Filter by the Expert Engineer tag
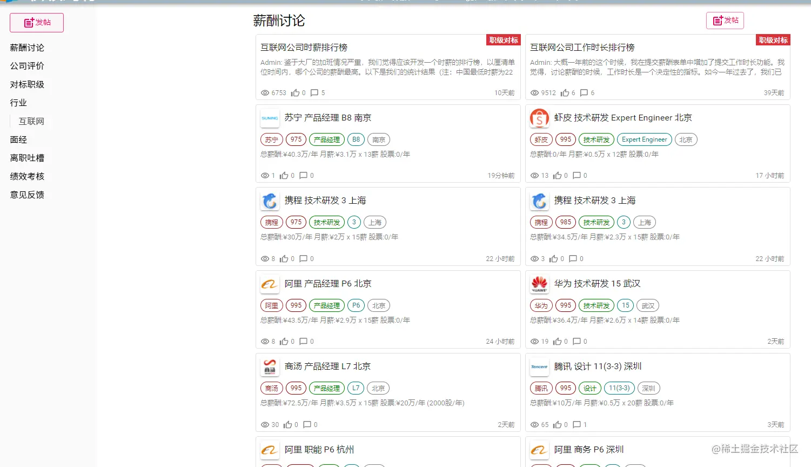Viewport: 811px width, 467px height. (x=644, y=139)
